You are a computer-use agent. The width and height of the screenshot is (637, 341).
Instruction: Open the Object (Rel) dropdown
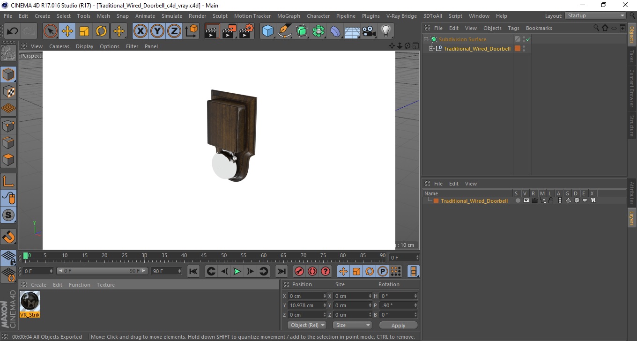tap(306, 325)
